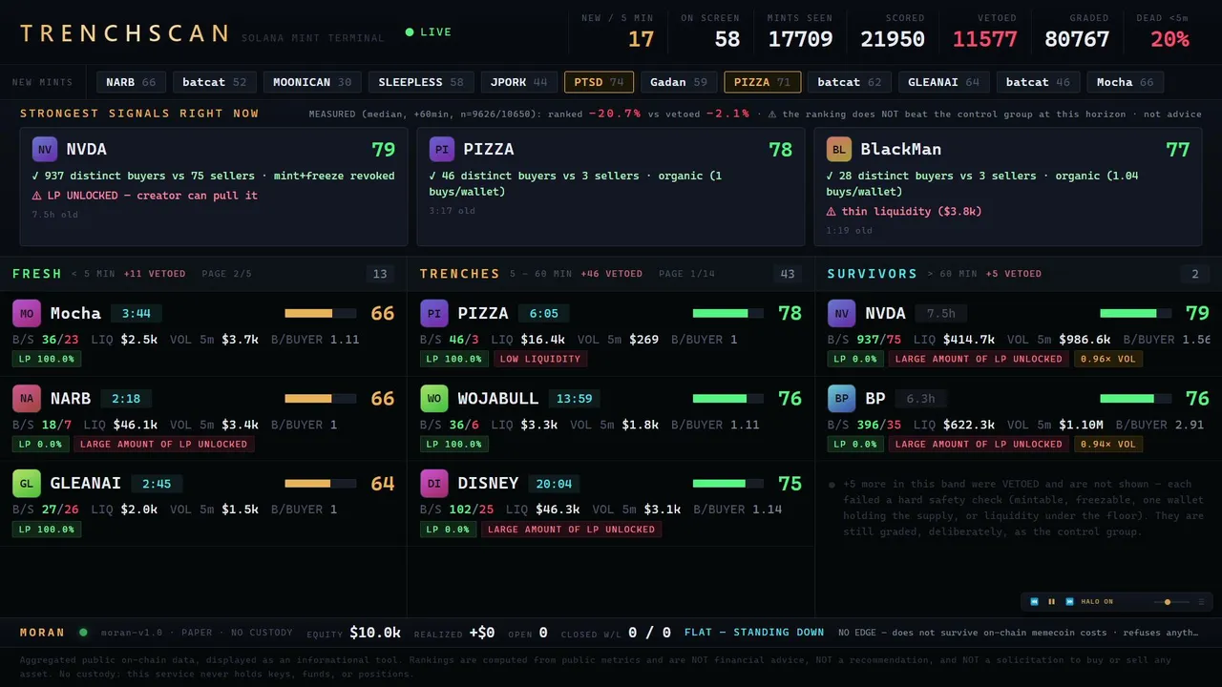Image resolution: width=1222 pixels, height=687 pixels.
Task: Click the previous track button in the player
Action: 1034,602
